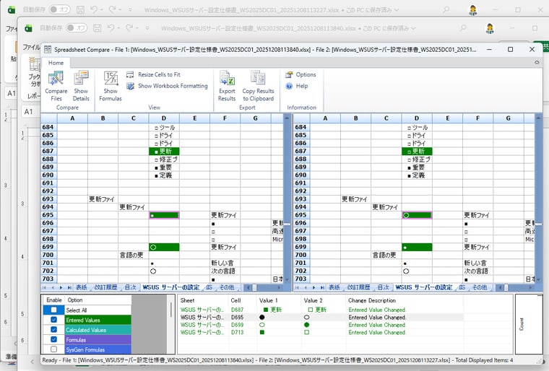Copy Results to Clipboard

(258, 85)
